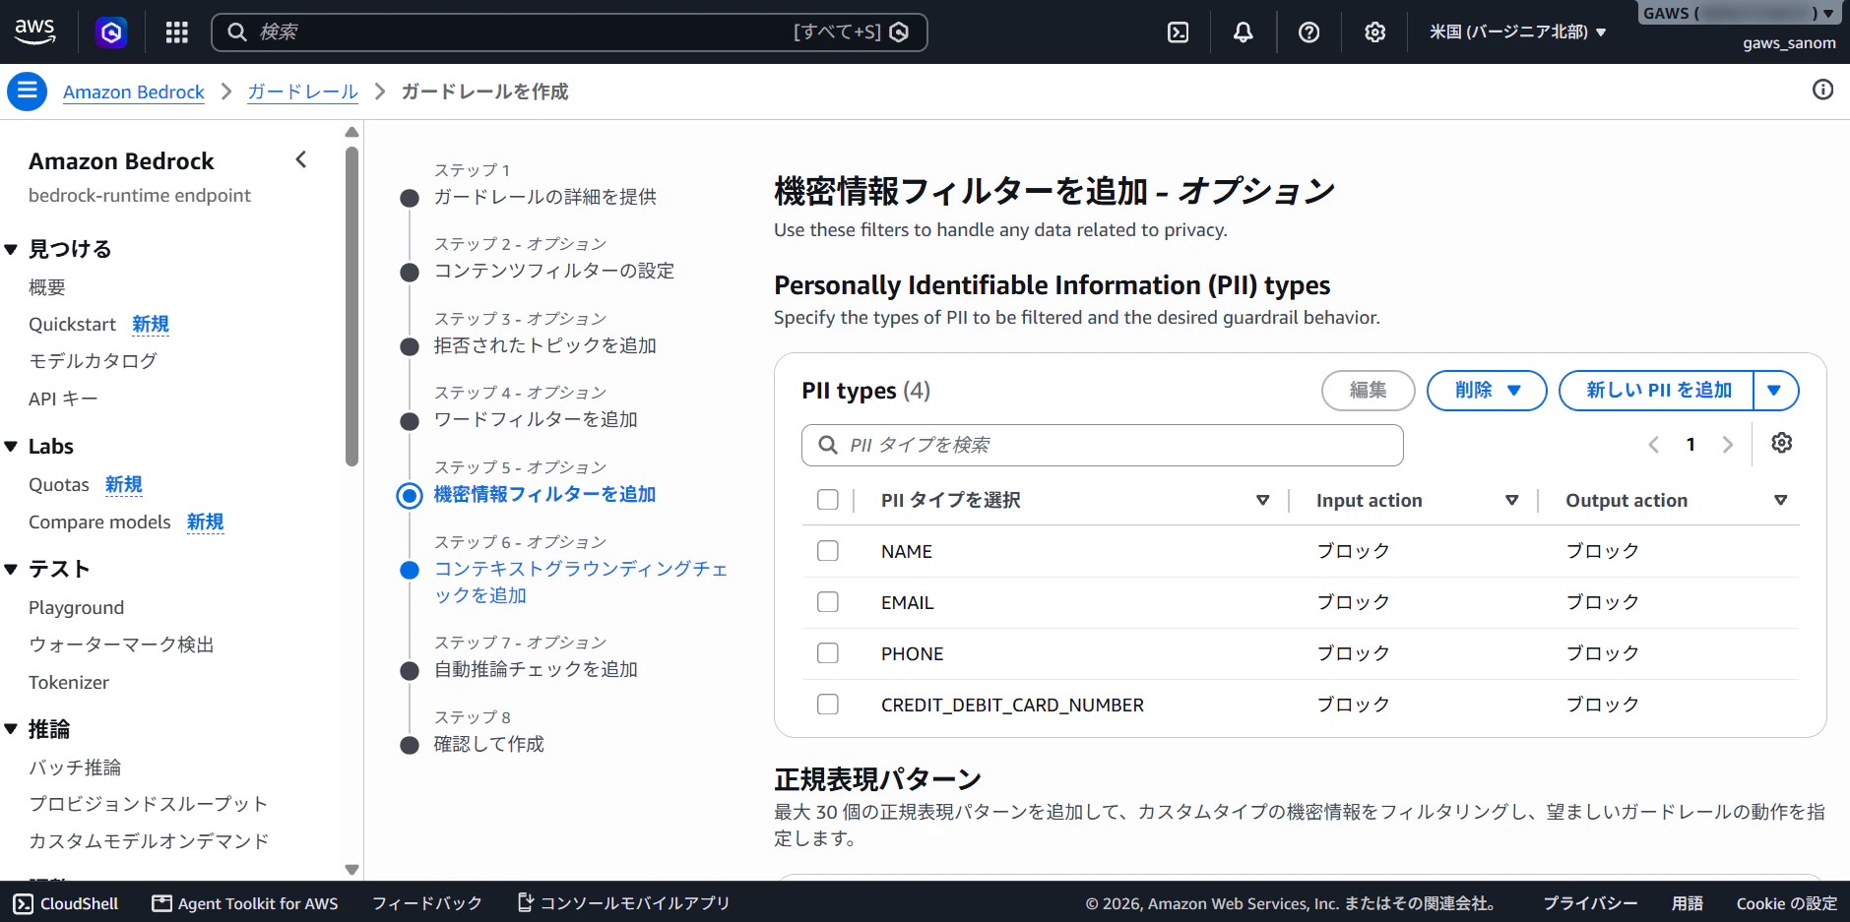Open the help question mark menu
The width and height of the screenshot is (1850, 922).
pyautogui.click(x=1308, y=32)
